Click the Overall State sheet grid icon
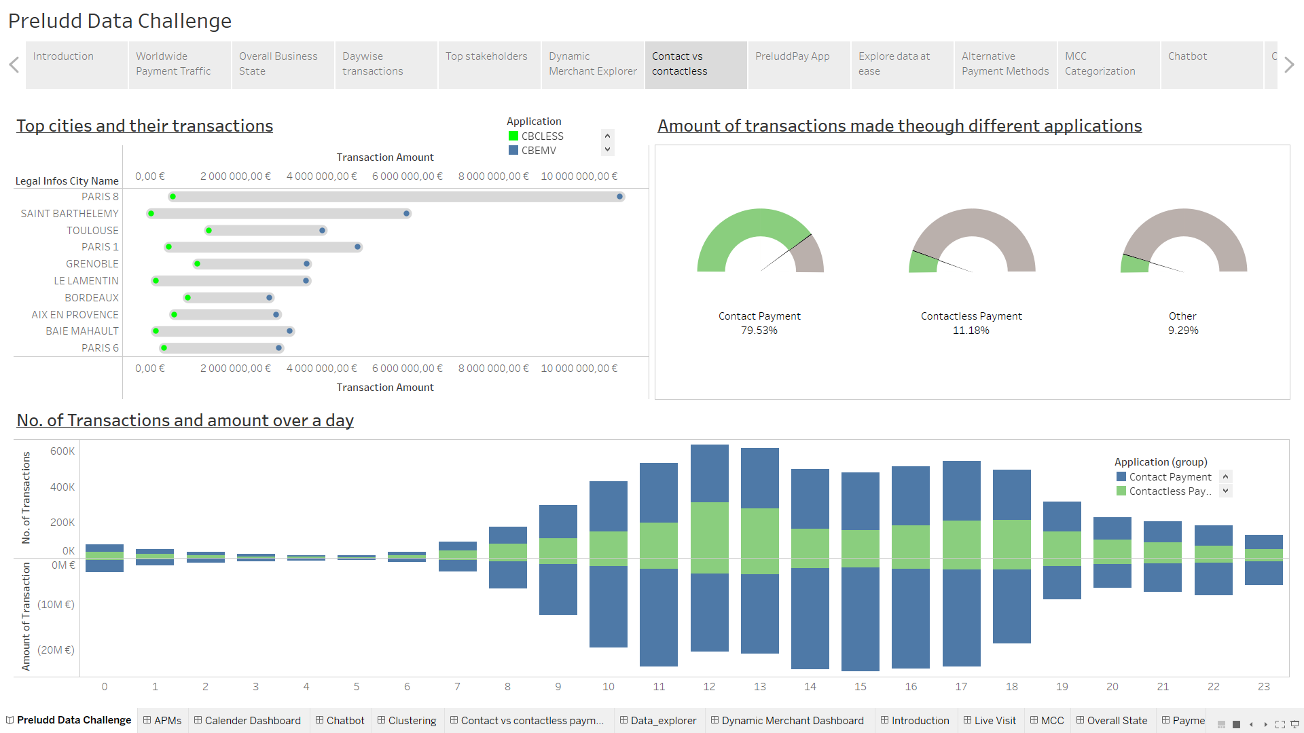 click(1080, 720)
